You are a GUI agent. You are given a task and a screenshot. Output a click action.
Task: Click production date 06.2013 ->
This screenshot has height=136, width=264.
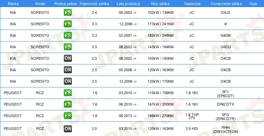[128, 116]
